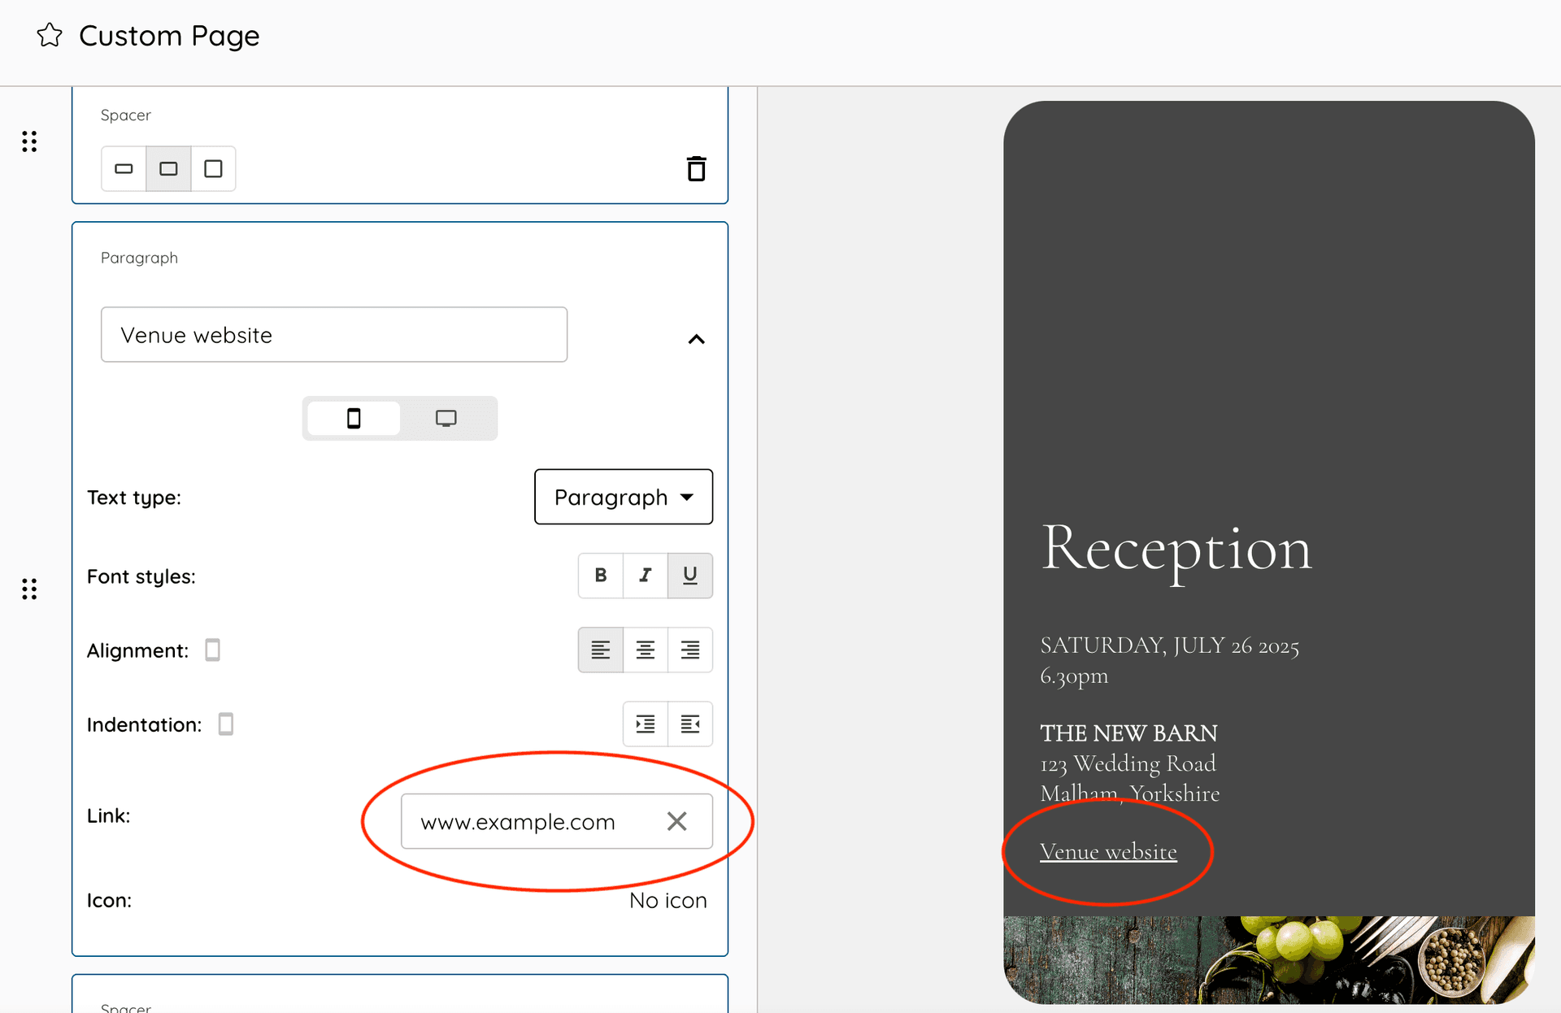This screenshot has height=1013, width=1561.
Task: Decrease indentation of the paragraph
Action: 690,724
